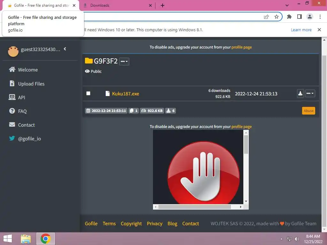Close the Downloads browser tab
The height and width of the screenshot is (245, 327).
coord(150,5)
